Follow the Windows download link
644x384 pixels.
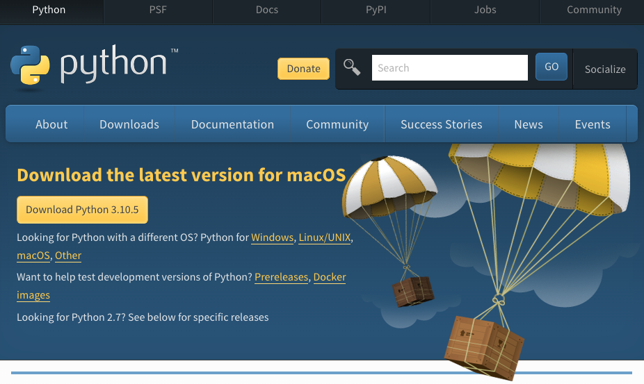[272, 237]
